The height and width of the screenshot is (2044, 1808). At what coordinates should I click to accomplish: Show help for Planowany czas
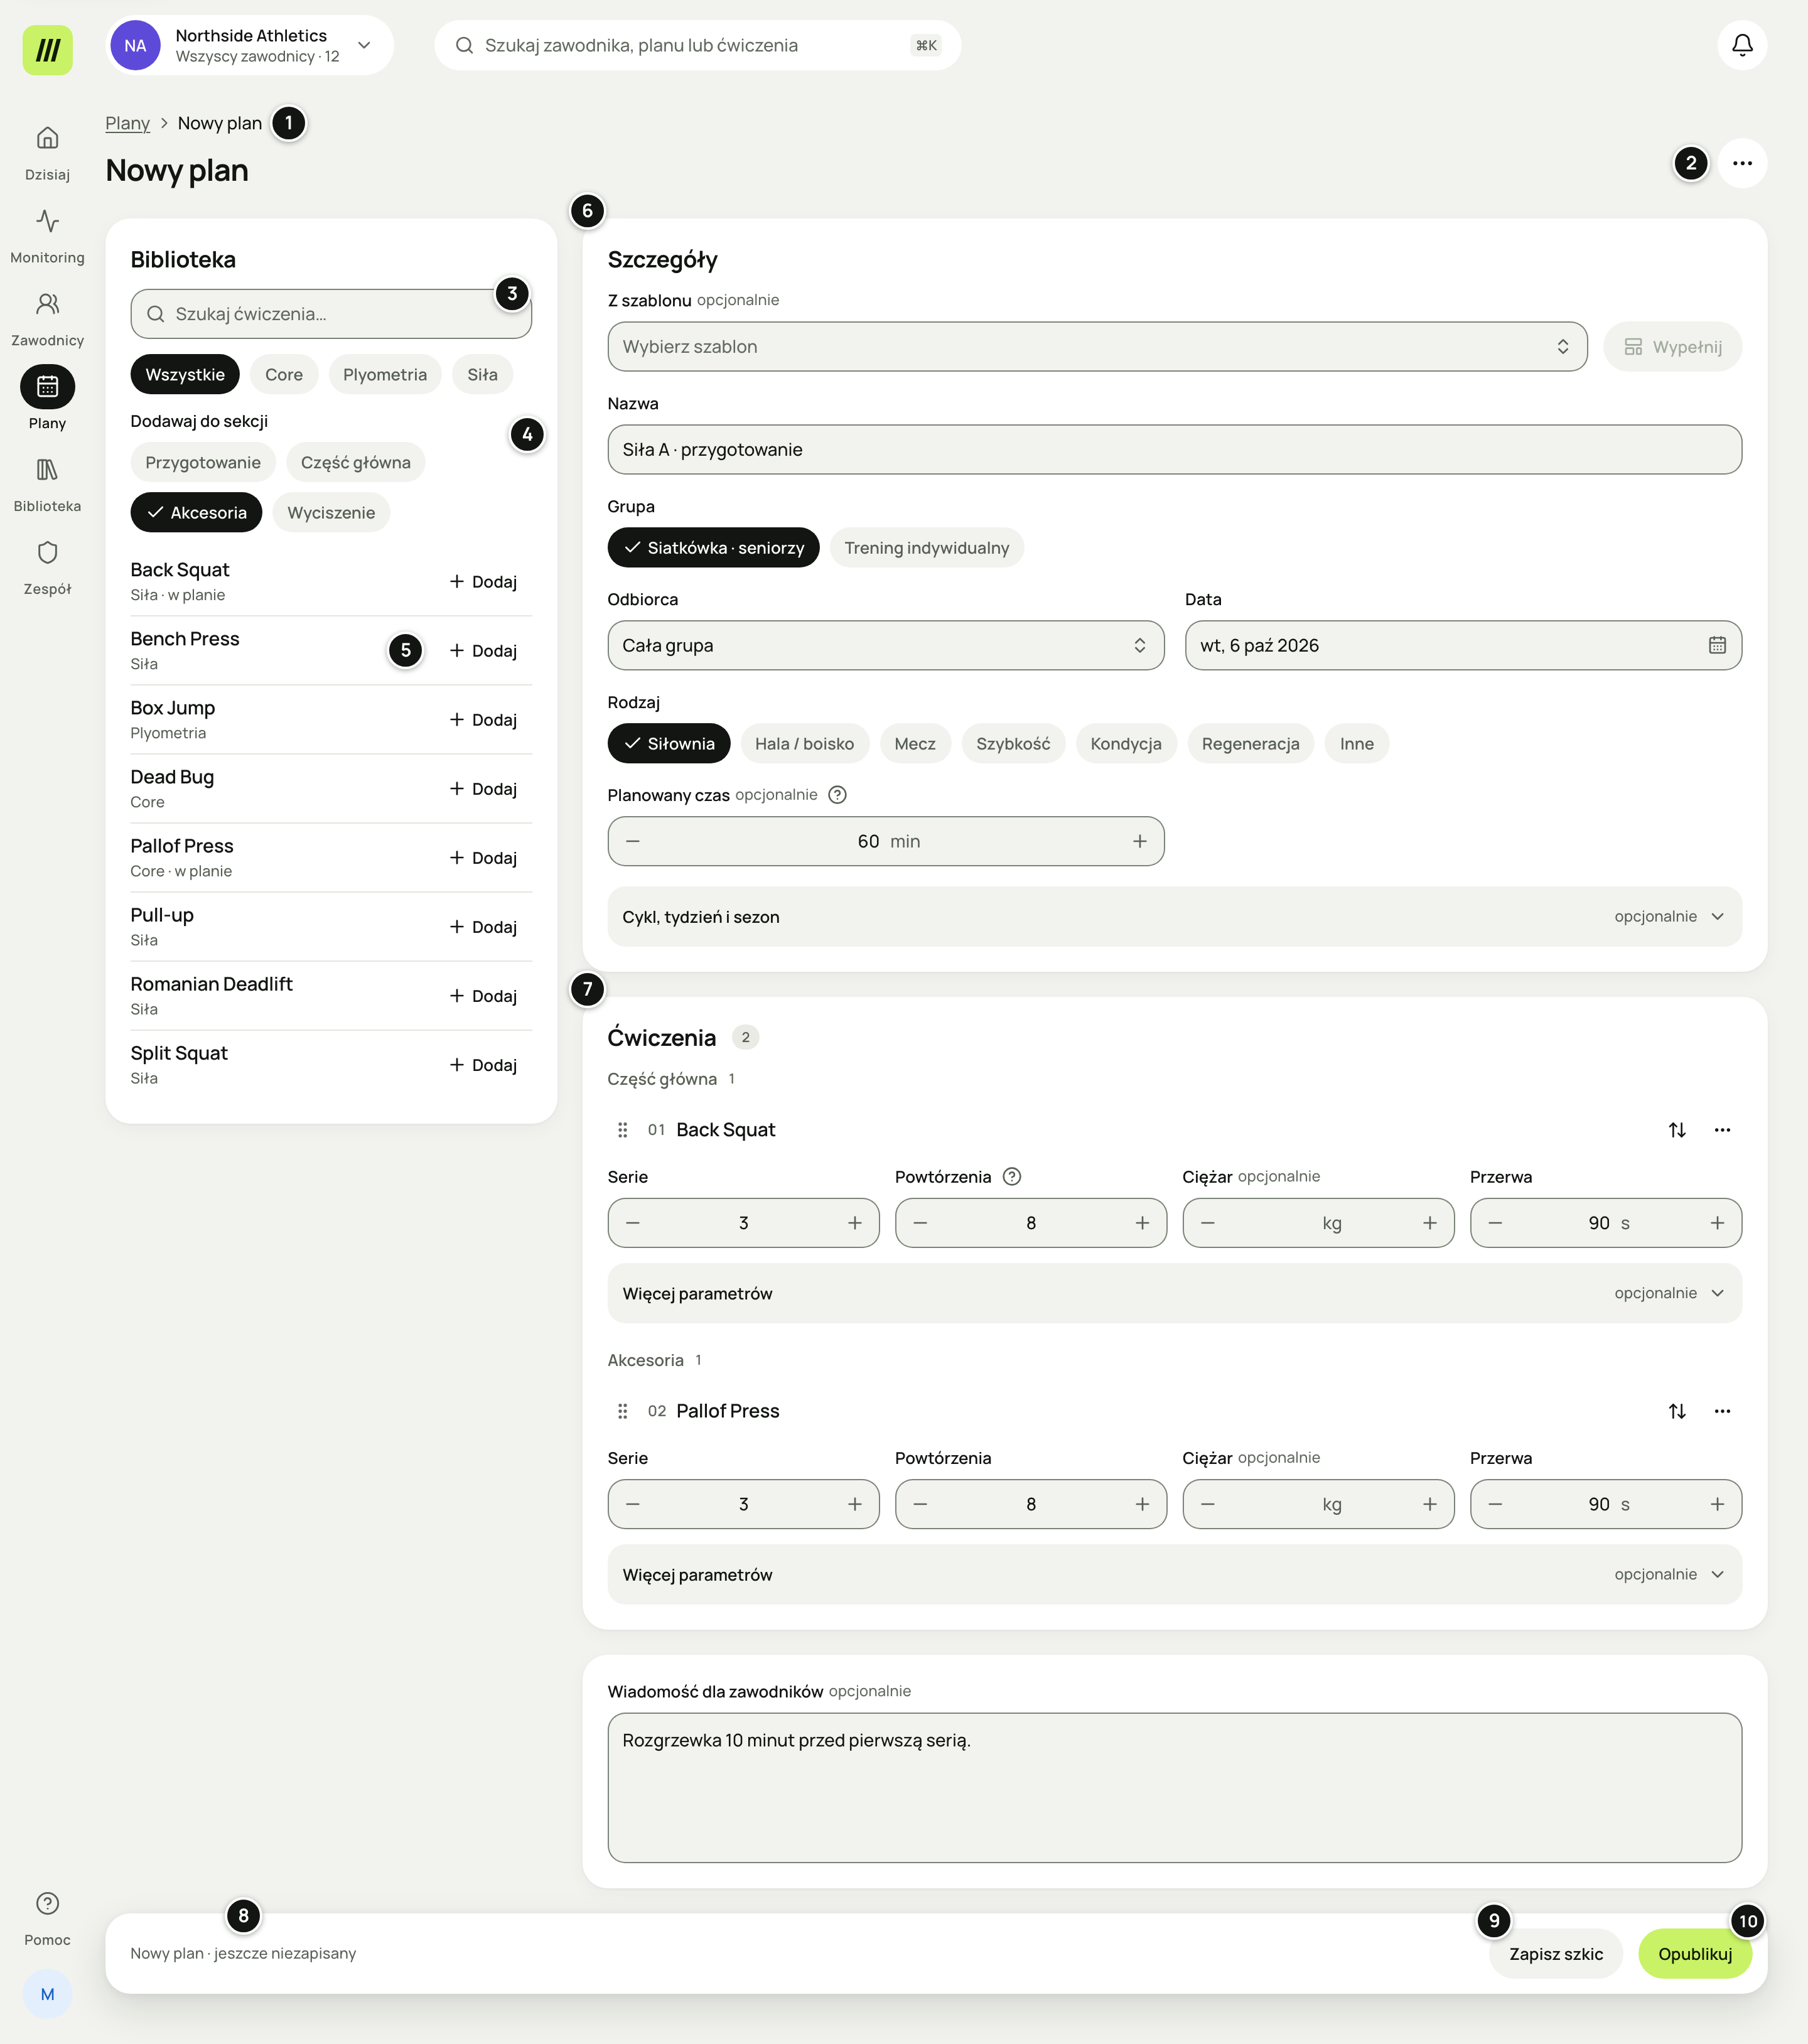(838, 795)
